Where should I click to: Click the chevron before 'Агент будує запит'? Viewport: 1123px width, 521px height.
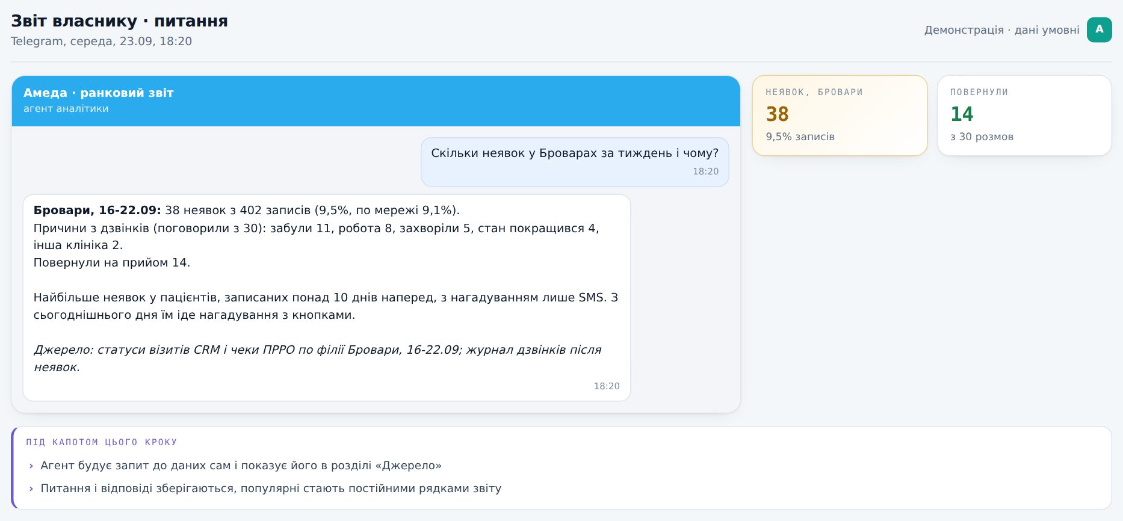click(31, 466)
